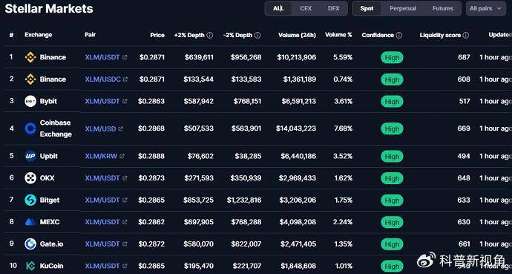Open the Binance XLM/USDC pair link
The image size is (512, 274).
click(103, 79)
